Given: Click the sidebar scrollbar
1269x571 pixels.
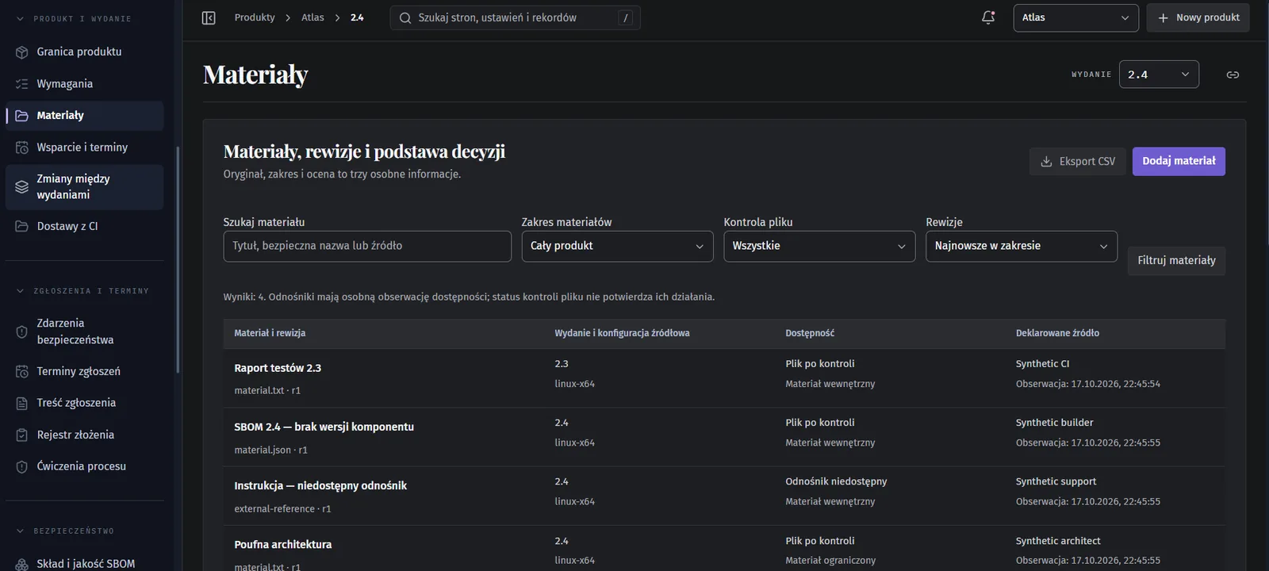Looking at the screenshot, I should pos(178,259).
